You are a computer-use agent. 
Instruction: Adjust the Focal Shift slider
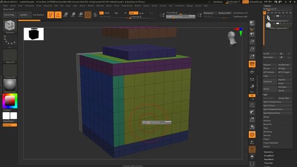point(180,13)
